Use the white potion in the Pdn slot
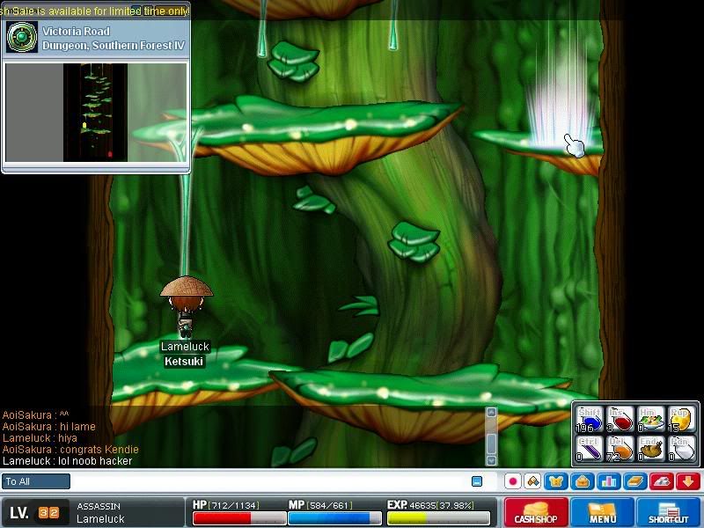 tap(681, 449)
